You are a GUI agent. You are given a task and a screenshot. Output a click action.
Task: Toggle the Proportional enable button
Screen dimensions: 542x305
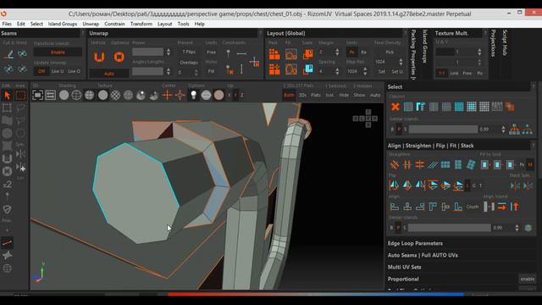coord(528,279)
